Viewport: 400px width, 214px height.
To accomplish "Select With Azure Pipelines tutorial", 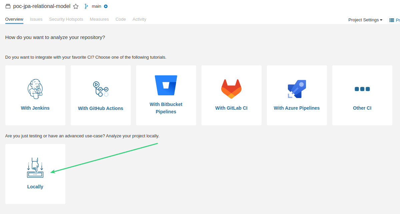I will click(297, 108).
